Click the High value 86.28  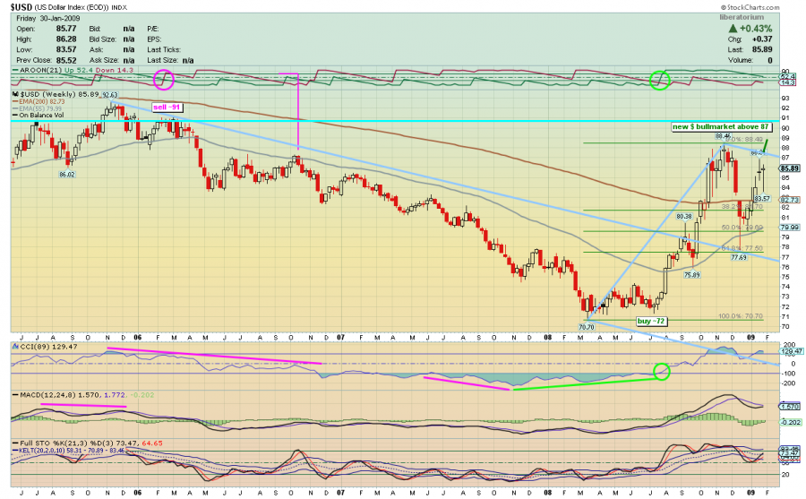(x=66, y=39)
